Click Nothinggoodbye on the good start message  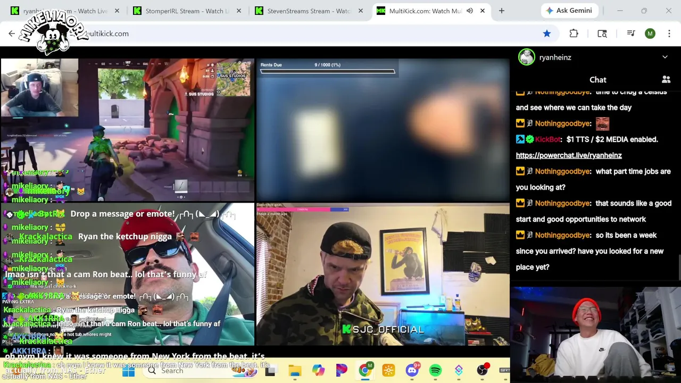(x=562, y=203)
